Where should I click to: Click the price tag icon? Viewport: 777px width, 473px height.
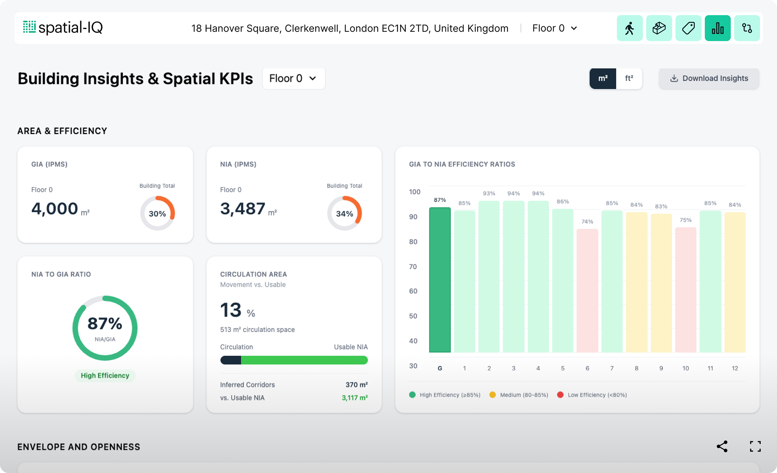click(688, 28)
